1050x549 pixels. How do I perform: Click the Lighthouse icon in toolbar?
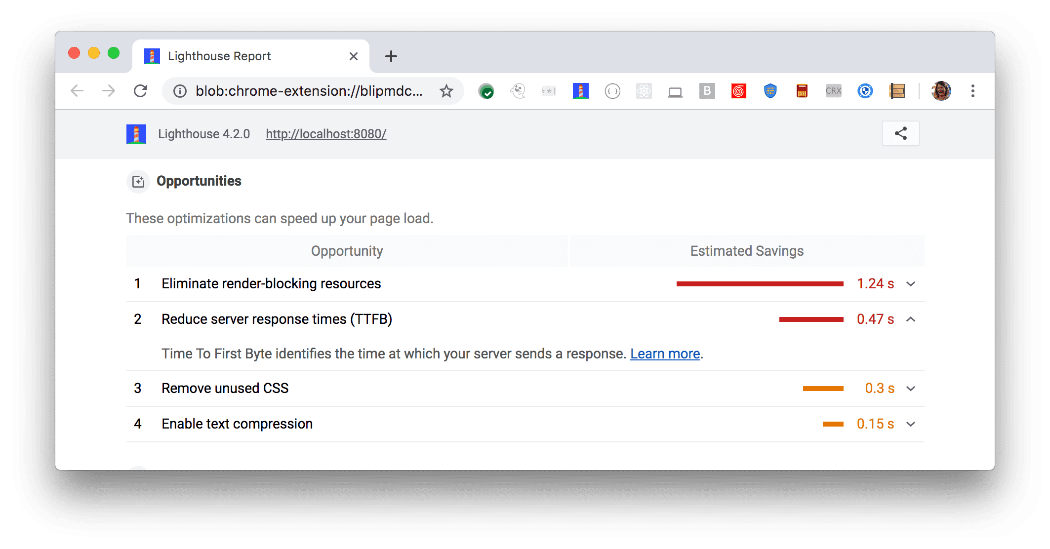pos(579,90)
